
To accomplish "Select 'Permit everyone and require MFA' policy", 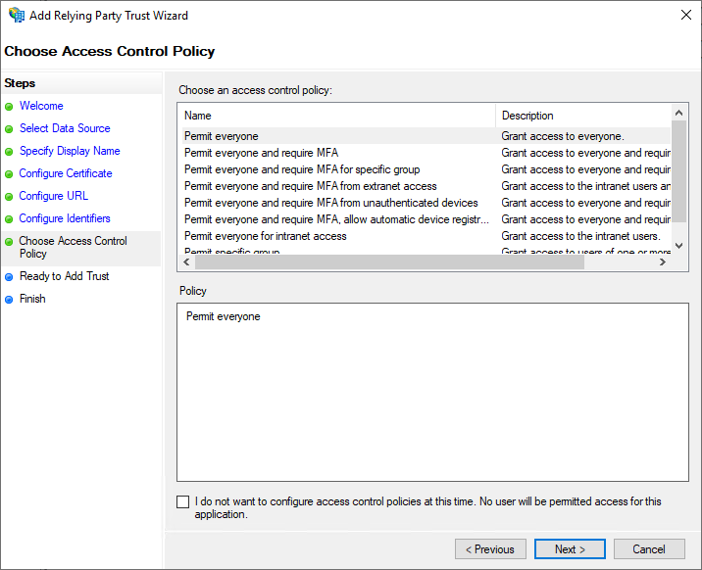I will (x=261, y=153).
